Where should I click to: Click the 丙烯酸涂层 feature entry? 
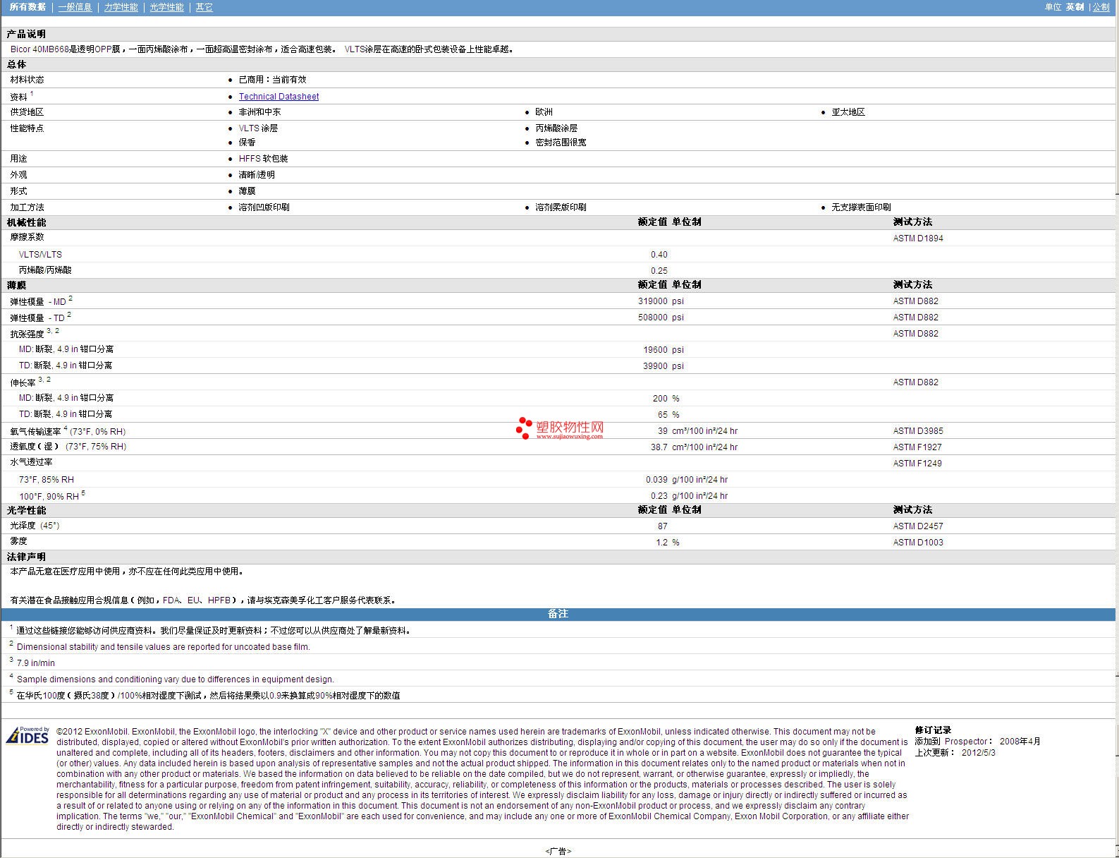pyautogui.click(x=556, y=128)
